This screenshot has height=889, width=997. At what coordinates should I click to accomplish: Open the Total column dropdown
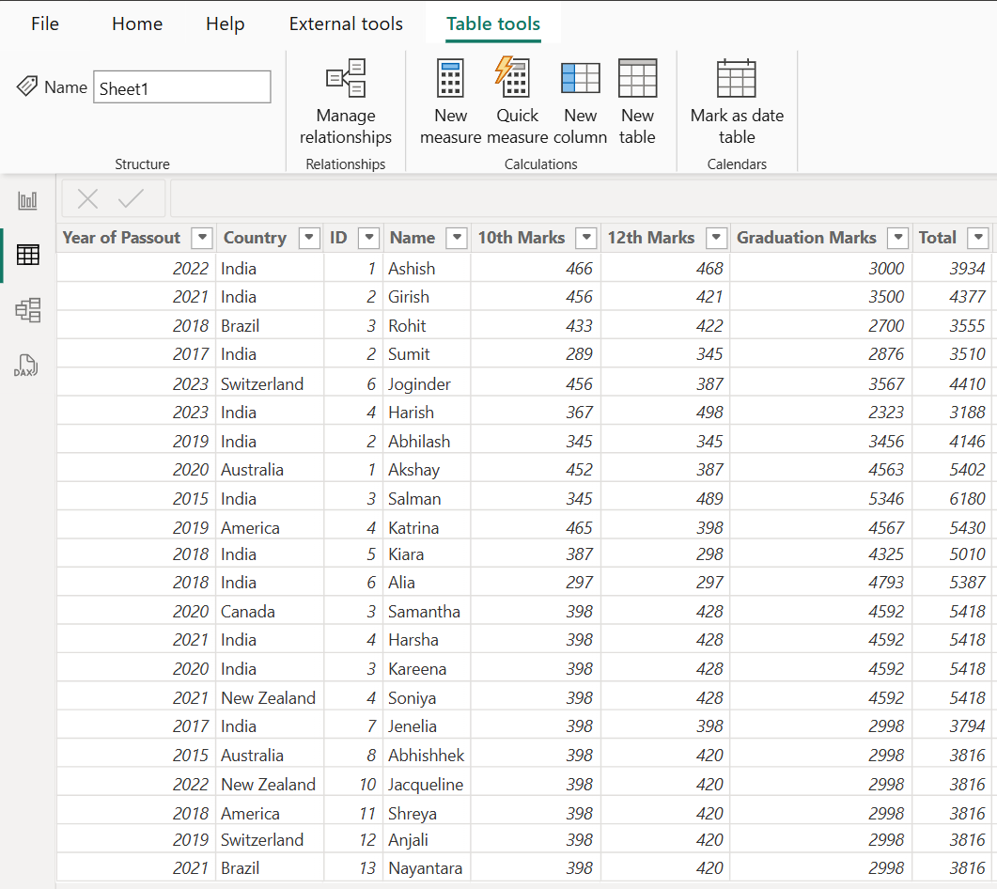[978, 238]
